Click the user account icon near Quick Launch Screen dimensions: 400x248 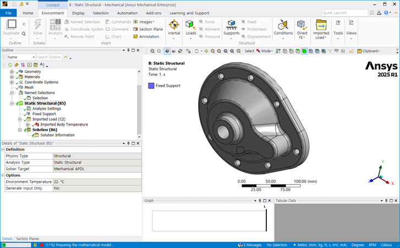click(x=379, y=13)
